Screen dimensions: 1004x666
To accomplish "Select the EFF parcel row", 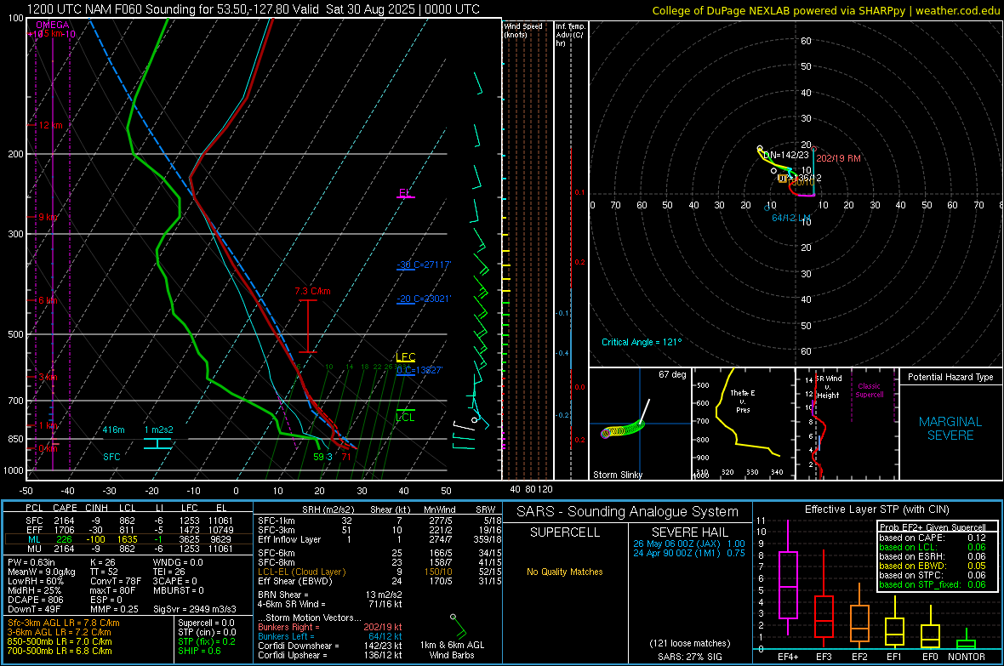I will [128, 530].
